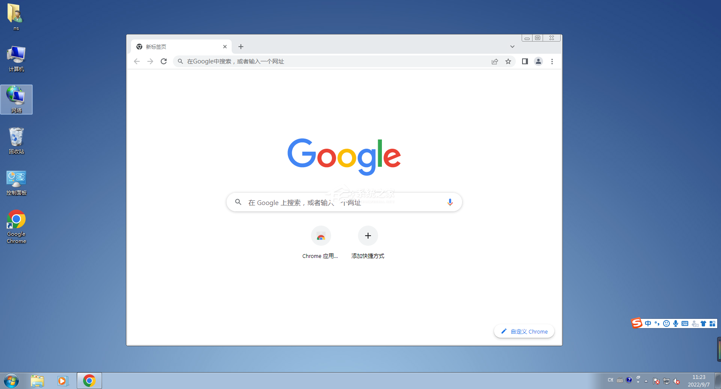Show hidden system tray icons
This screenshot has height=389, width=721.
646,381
